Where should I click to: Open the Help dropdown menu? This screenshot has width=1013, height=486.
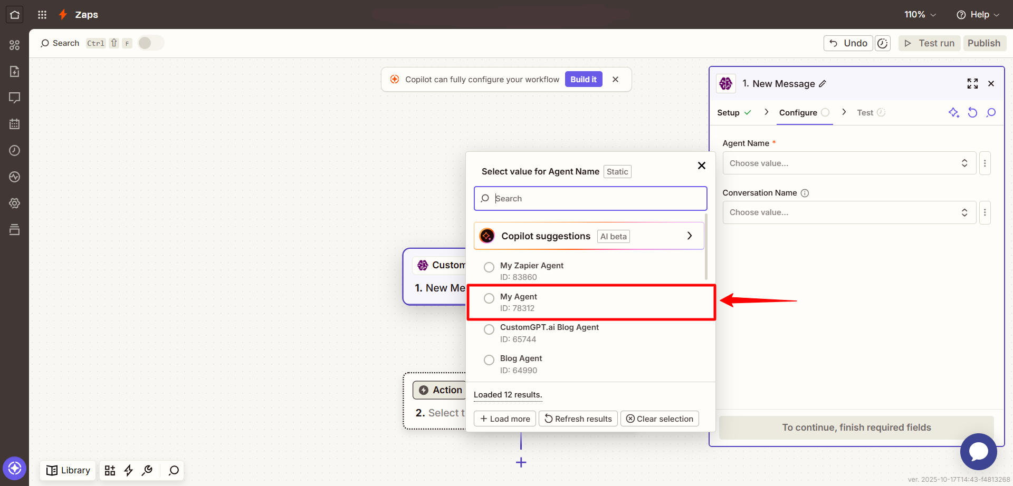978,15
